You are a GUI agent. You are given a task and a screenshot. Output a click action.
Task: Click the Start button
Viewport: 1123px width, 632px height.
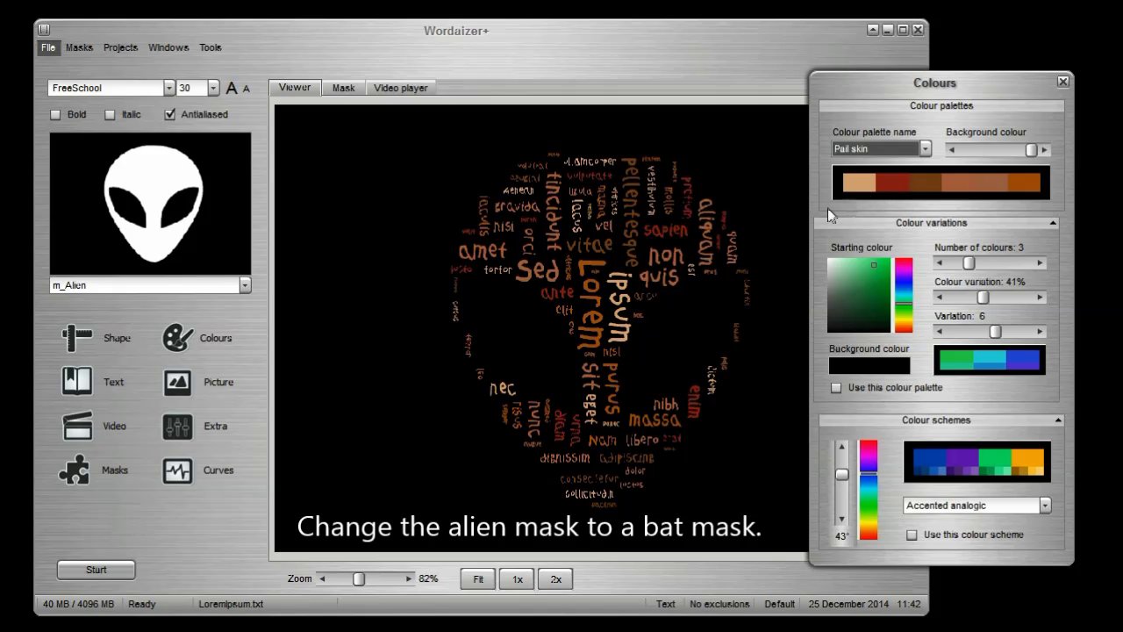click(x=97, y=570)
